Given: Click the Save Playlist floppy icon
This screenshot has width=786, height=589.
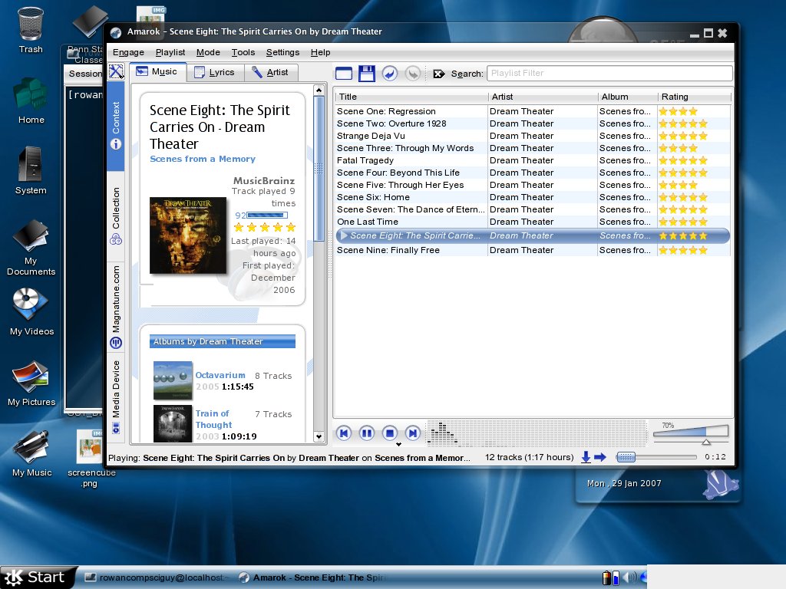Looking at the screenshot, I should 366,73.
